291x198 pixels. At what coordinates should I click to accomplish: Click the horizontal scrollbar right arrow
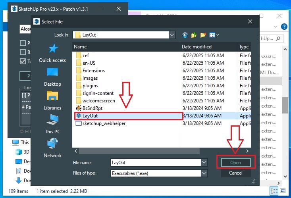(x=247, y=151)
